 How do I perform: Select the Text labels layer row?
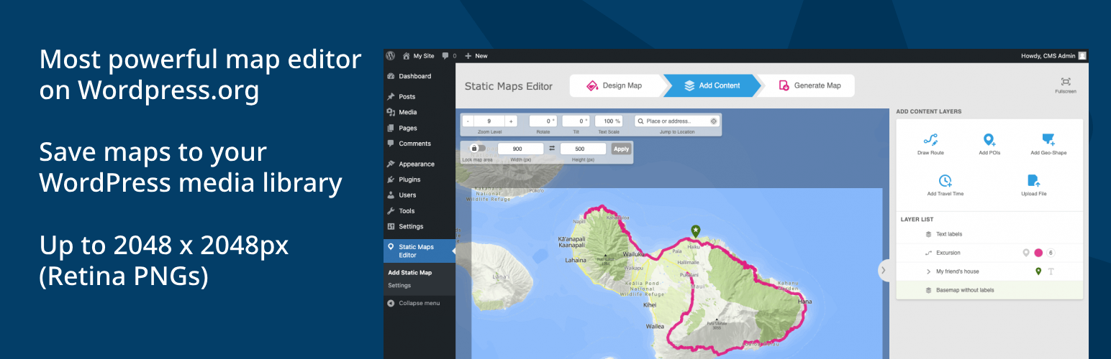(989, 234)
